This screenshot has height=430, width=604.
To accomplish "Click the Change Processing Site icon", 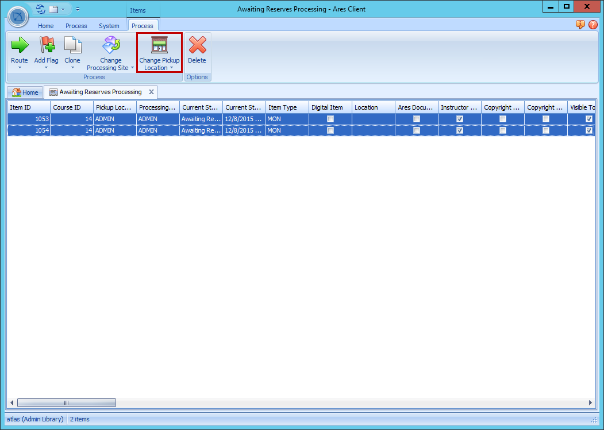I will [x=110, y=45].
